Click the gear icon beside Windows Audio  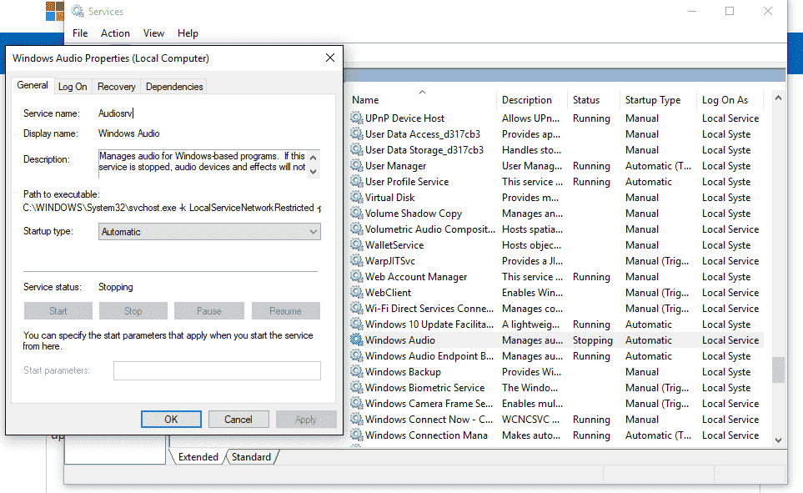click(357, 340)
